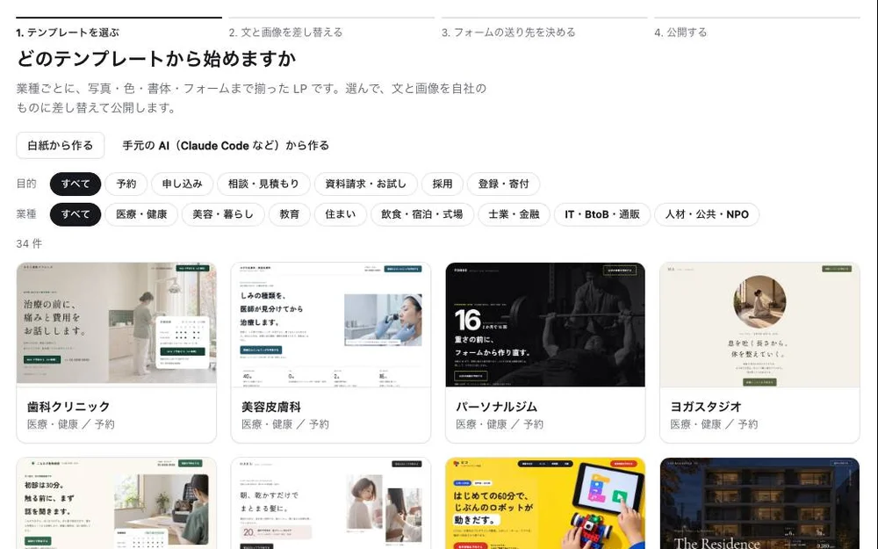Filter industry by 医療・健康
This screenshot has width=878, height=549.
pos(141,214)
